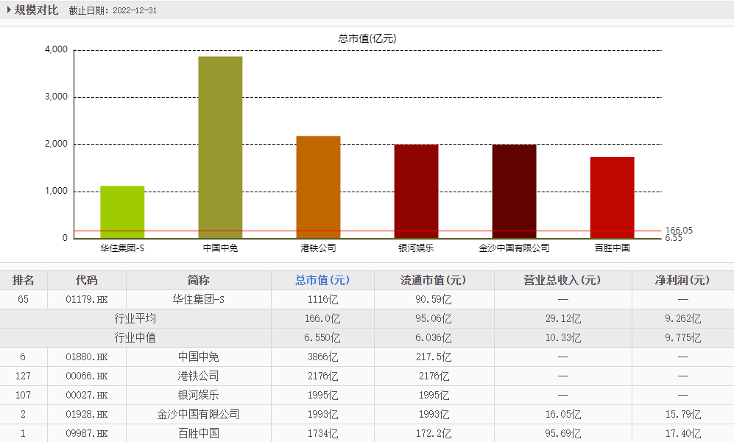Click the 金沙中国有限公司 dark bar
Viewport: 734px width, 442px height.
coord(514,192)
